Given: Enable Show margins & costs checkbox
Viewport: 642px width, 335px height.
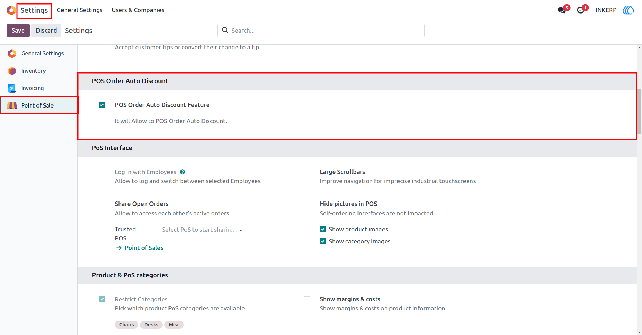Looking at the screenshot, I should pyautogui.click(x=307, y=299).
